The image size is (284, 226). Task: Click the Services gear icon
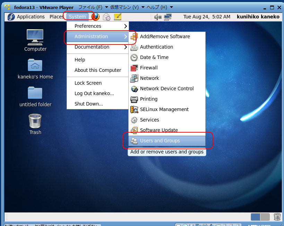[134, 120]
